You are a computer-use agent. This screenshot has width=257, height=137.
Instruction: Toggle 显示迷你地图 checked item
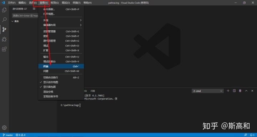click(61, 82)
